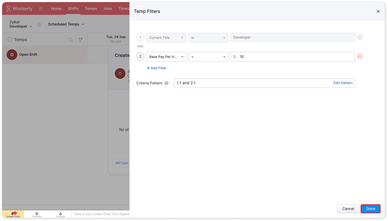
Task: Open Channels in bottom bar
Action: pyautogui.click(x=37, y=214)
